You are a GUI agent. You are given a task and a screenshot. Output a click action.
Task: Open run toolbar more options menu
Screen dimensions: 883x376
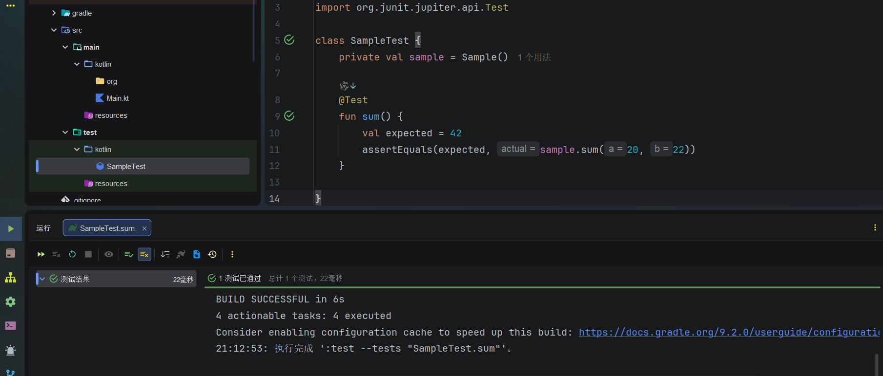click(232, 254)
